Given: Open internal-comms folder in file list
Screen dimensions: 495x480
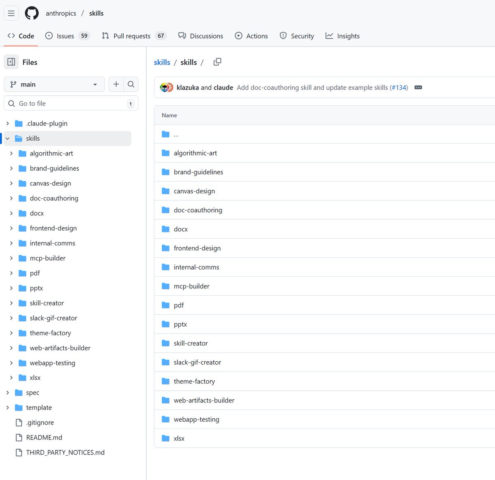Looking at the screenshot, I should point(196,267).
